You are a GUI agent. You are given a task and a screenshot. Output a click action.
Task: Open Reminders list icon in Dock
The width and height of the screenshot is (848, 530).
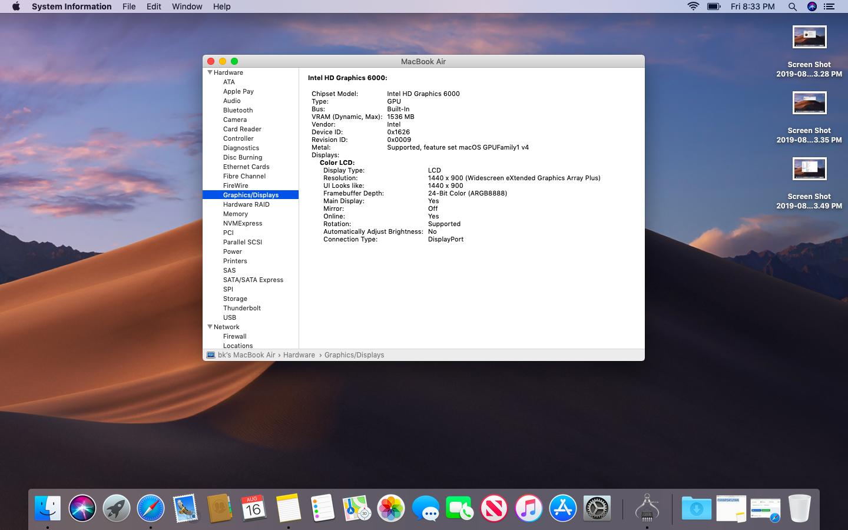pos(322,508)
